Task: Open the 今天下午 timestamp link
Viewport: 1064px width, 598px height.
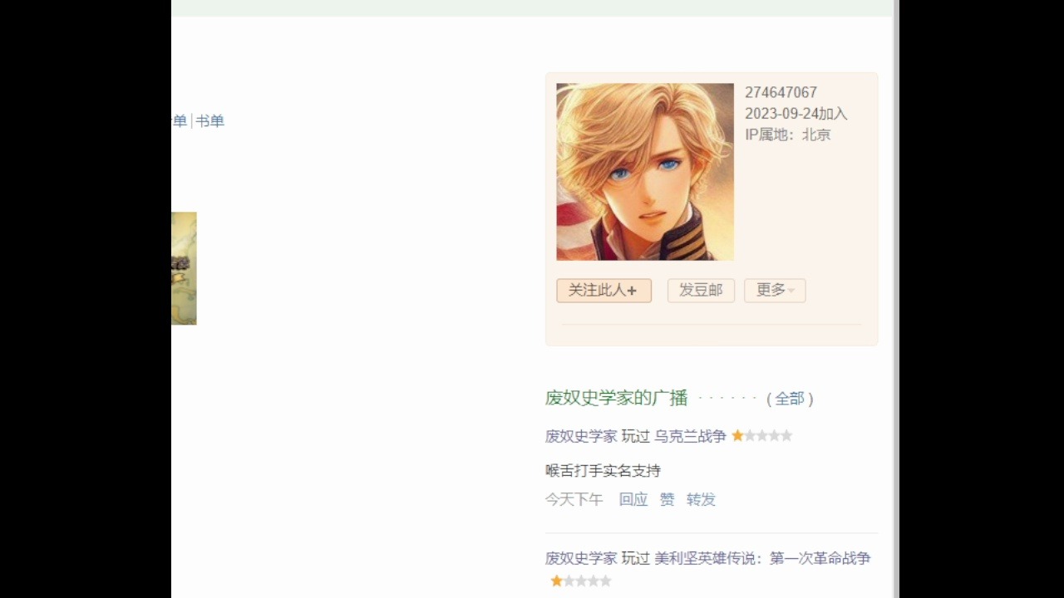Action: [574, 499]
